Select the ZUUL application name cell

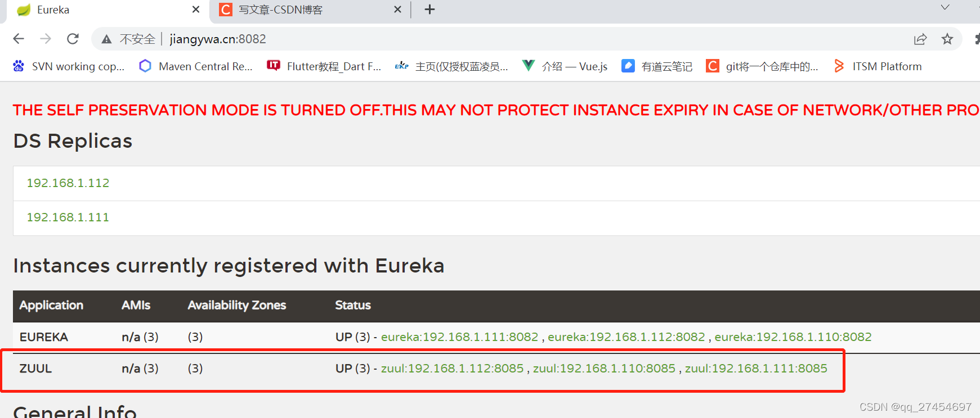coord(35,368)
